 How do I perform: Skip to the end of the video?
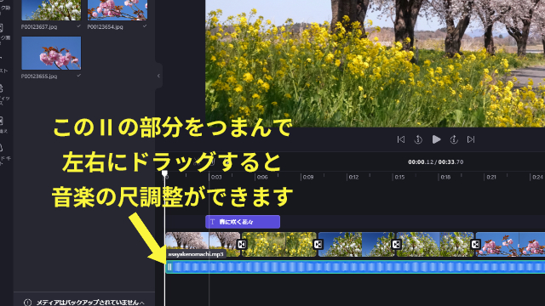[471, 139]
